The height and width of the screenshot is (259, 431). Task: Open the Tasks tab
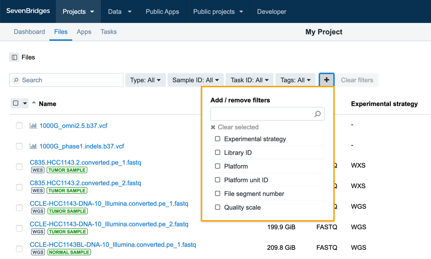[x=109, y=32]
